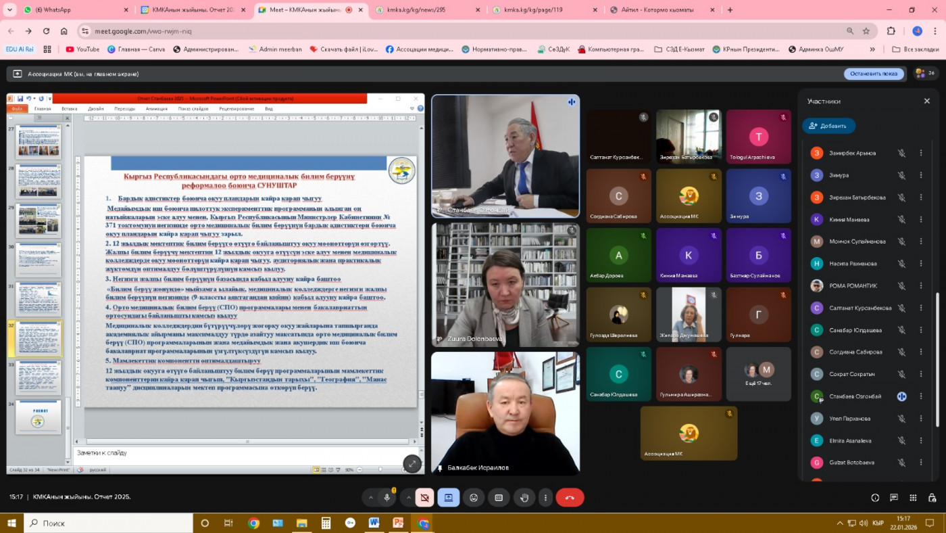The height and width of the screenshot is (533, 946).
Task: Open meeting info icon at bottom right
Action: [875, 498]
